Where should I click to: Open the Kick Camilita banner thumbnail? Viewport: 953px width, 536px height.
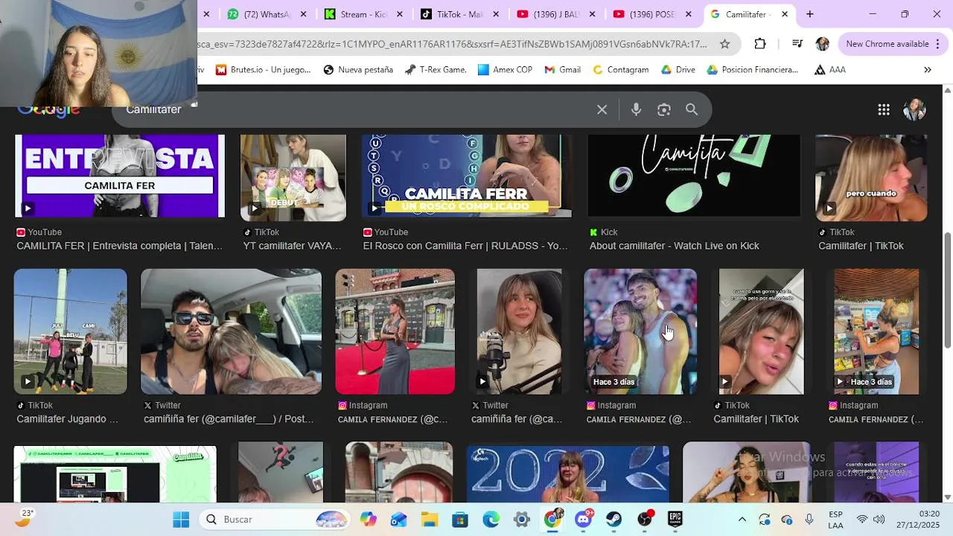pyautogui.click(x=694, y=176)
